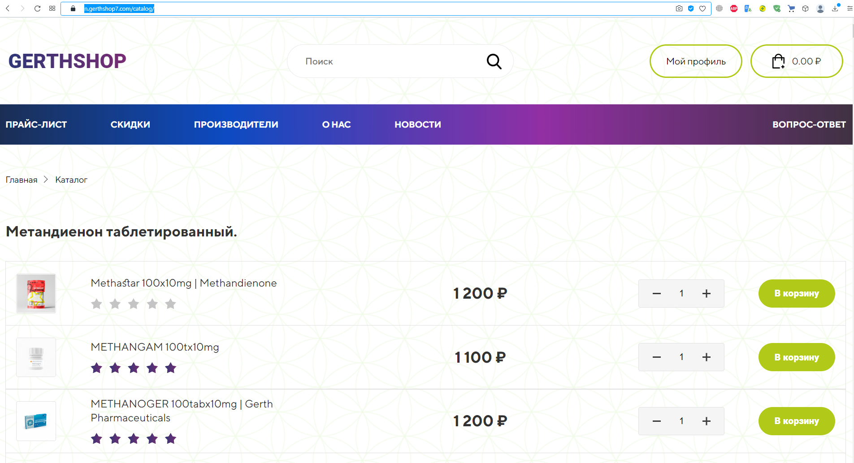Open the ВОПРОС-ОТВЕТ menu page

pos(809,124)
